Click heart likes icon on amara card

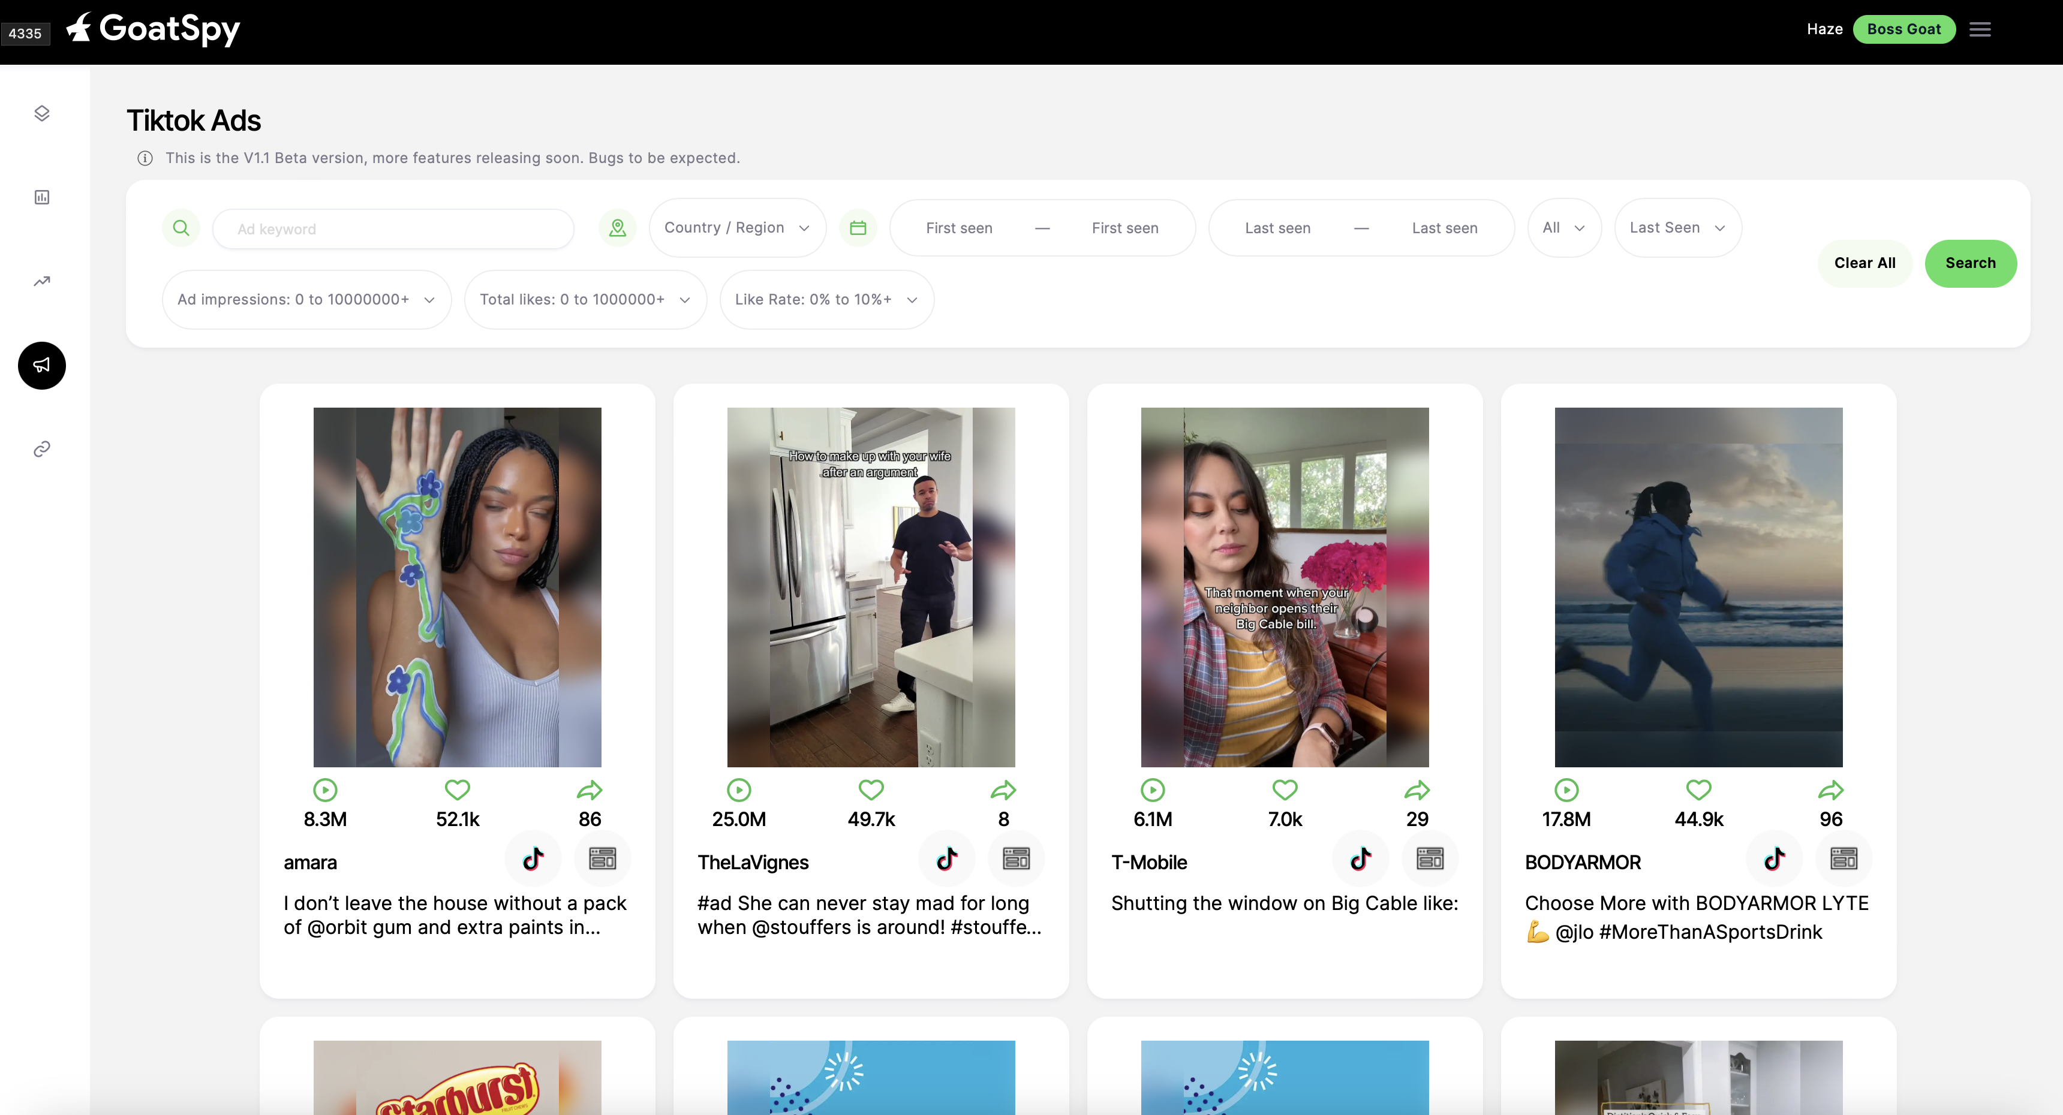point(458,790)
